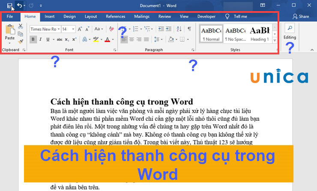Open the References tab

115,17
